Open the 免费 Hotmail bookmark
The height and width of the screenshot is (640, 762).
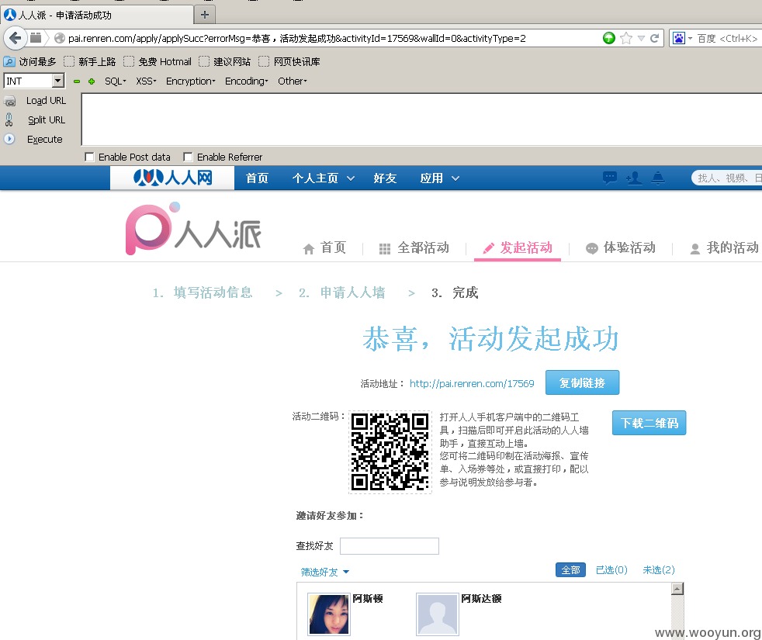(x=158, y=62)
